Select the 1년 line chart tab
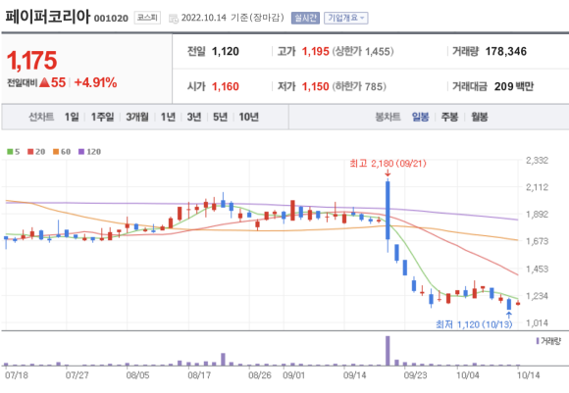The image size is (569, 393). [168, 117]
